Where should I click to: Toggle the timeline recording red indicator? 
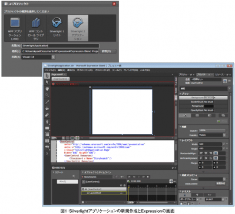53,84
